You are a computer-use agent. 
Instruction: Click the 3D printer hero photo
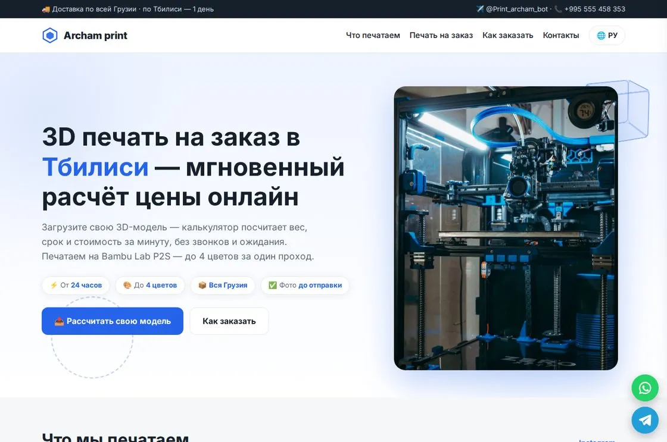pyautogui.click(x=506, y=228)
